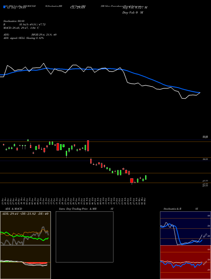Click the 'MACD: 28.43, 29.47, -1.04 C' line
The width and height of the screenshot is (211, 279).
(21, 28)
